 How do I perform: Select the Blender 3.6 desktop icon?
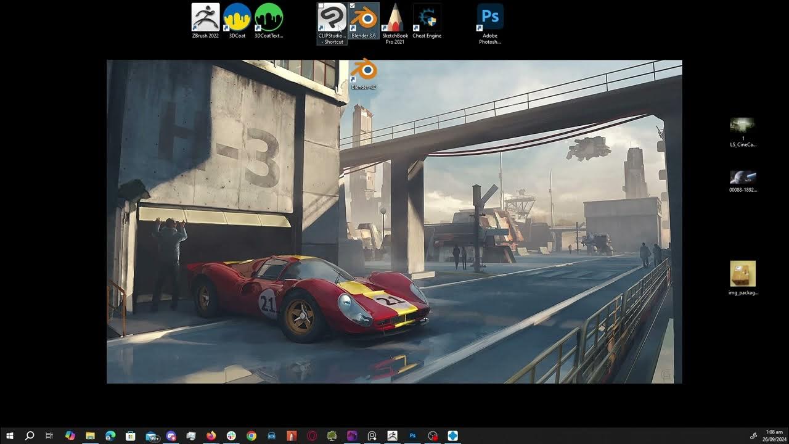(x=364, y=22)
